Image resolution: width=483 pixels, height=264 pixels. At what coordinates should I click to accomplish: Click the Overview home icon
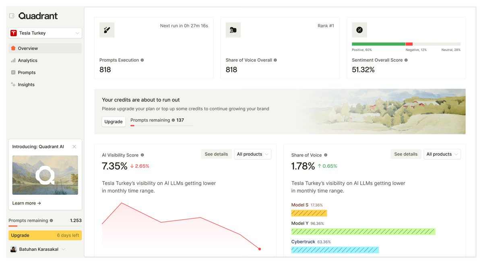[13, 48]
